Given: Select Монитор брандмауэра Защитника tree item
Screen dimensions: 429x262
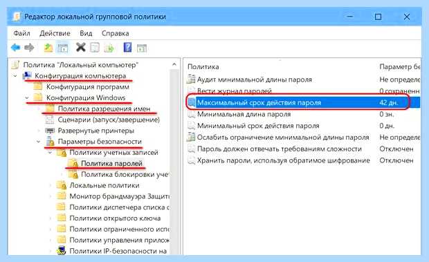Looking at the screenshot, I should [x=119, y=196].
